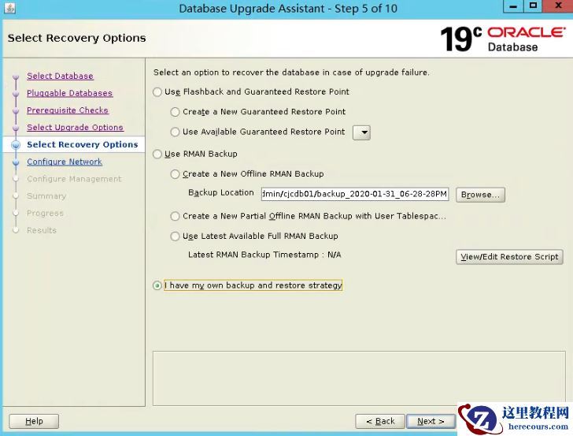
Task: Go back with the < Back button
Action: (380, 421)
